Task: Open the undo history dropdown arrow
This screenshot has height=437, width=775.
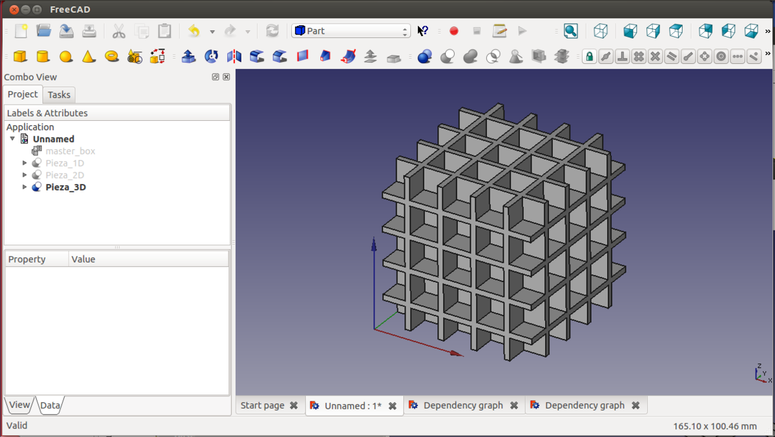Action: coord(212,32)
